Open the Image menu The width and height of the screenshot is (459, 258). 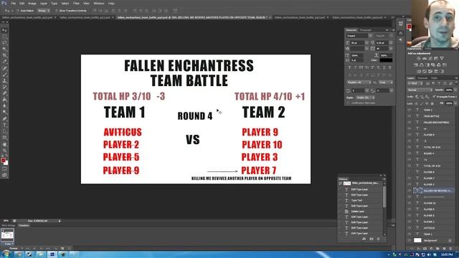[32, 3]
